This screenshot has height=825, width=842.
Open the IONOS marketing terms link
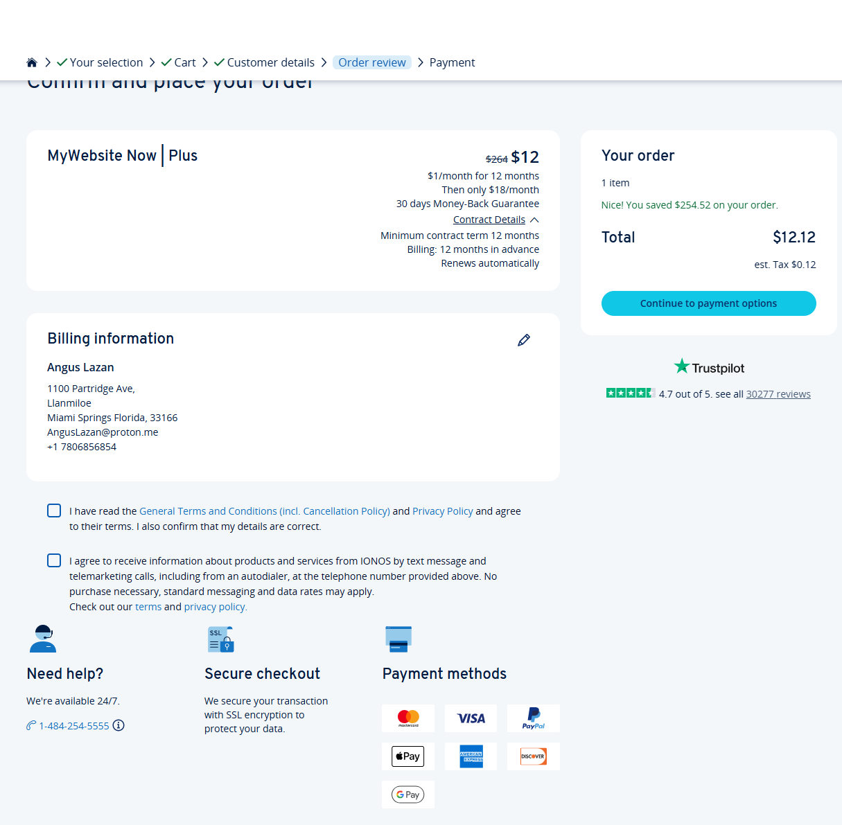[148, 607]
